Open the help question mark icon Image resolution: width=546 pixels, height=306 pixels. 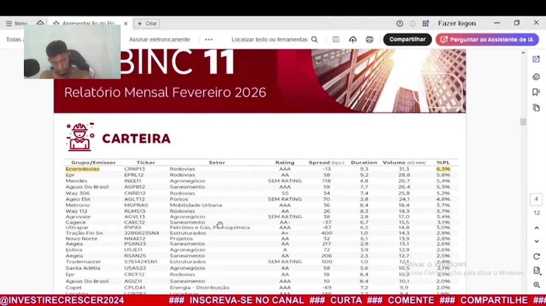click(x=399, y=23)
